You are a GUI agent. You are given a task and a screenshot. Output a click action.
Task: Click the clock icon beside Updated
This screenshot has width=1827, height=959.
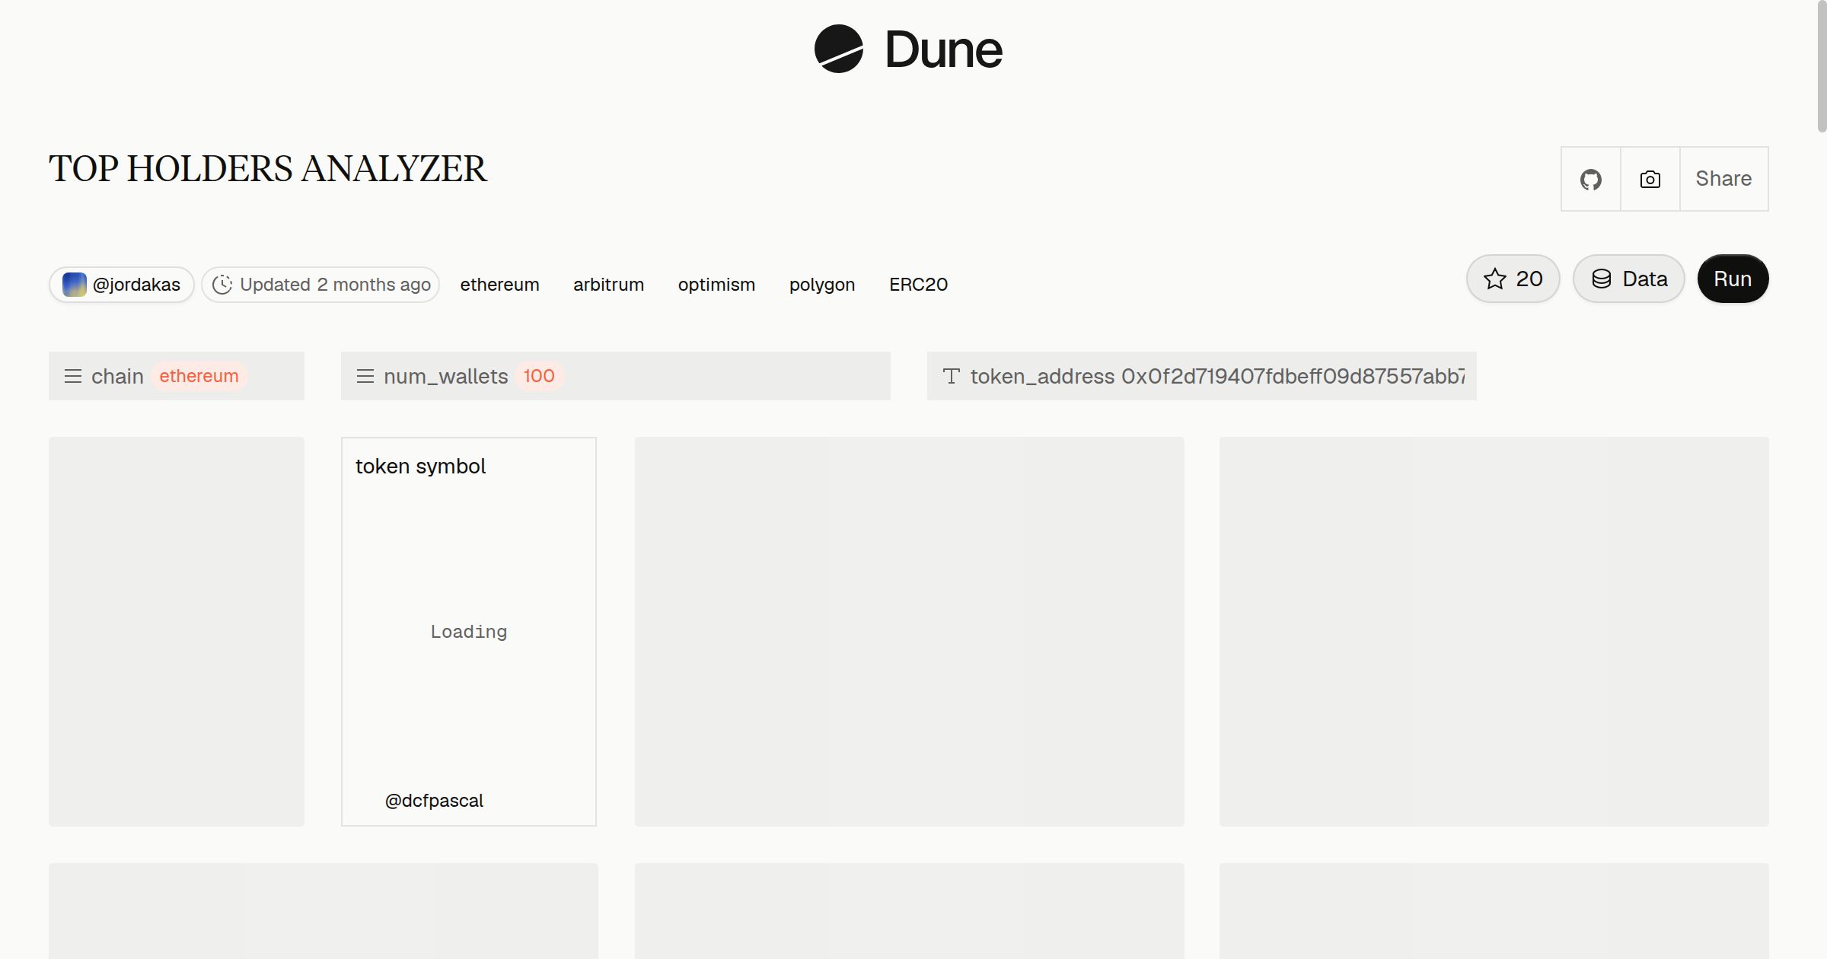[x=222, y=285]
